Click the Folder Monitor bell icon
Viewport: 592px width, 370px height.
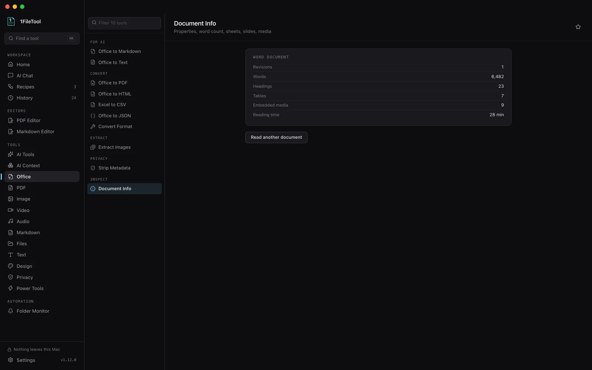tap(11, 311)
